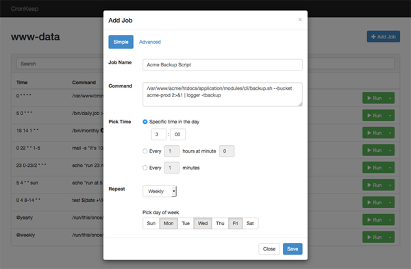
Task: Click the Command column header
Action: pos(84,83)
